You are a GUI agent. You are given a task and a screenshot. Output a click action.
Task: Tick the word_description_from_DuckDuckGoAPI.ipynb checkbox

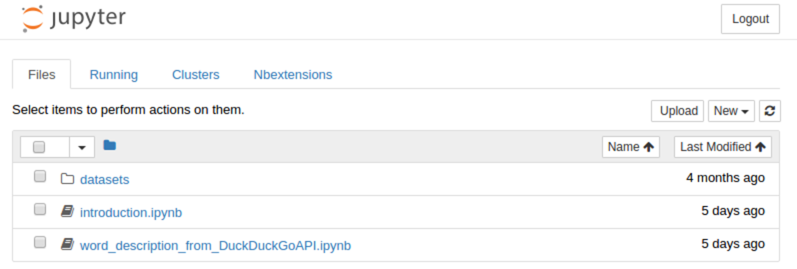click(x=40, y=243)
